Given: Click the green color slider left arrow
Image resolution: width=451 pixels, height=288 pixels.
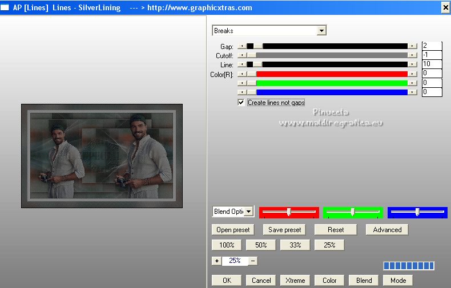Looking at the screenshot, I should (242, 83).
